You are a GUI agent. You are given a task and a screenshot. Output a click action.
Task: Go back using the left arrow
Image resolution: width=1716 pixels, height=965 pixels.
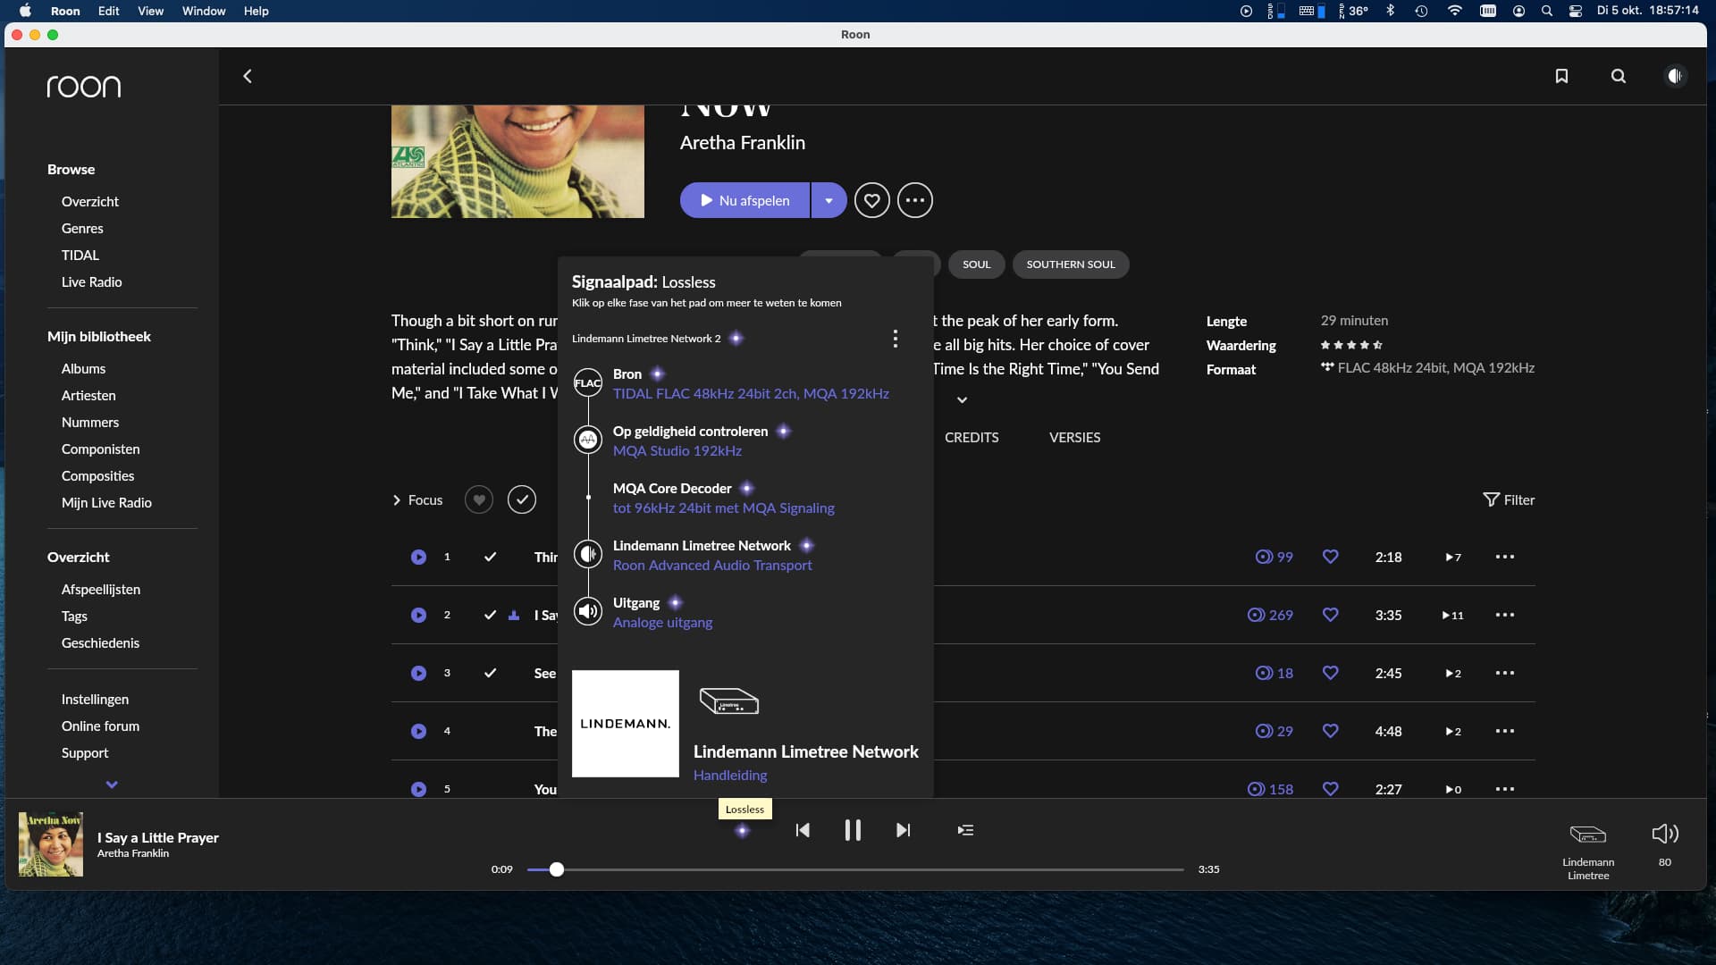[248, 76]
